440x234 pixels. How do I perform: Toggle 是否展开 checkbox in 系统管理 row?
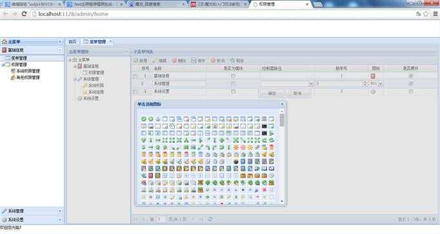(x=411, y=84)
